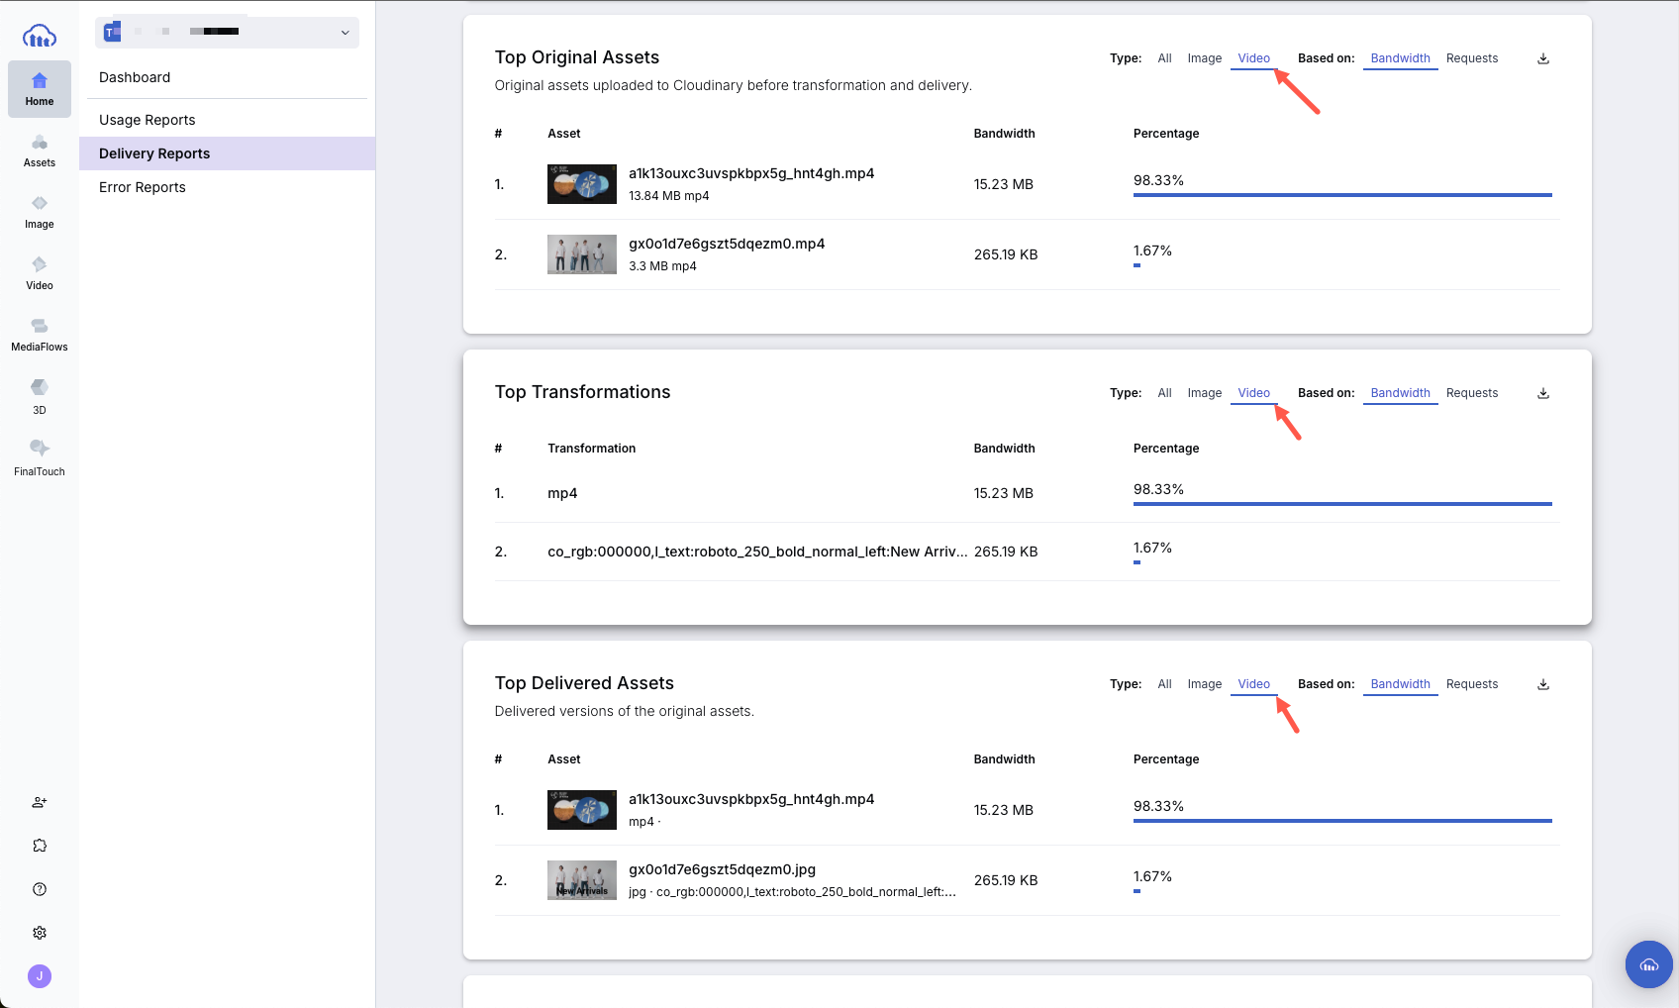
Task: Open asset a1k13ouxc3uvspkbpx5g_hnt4gh.mp4 in Top Original Assets
Action: (x=750, y=173)
